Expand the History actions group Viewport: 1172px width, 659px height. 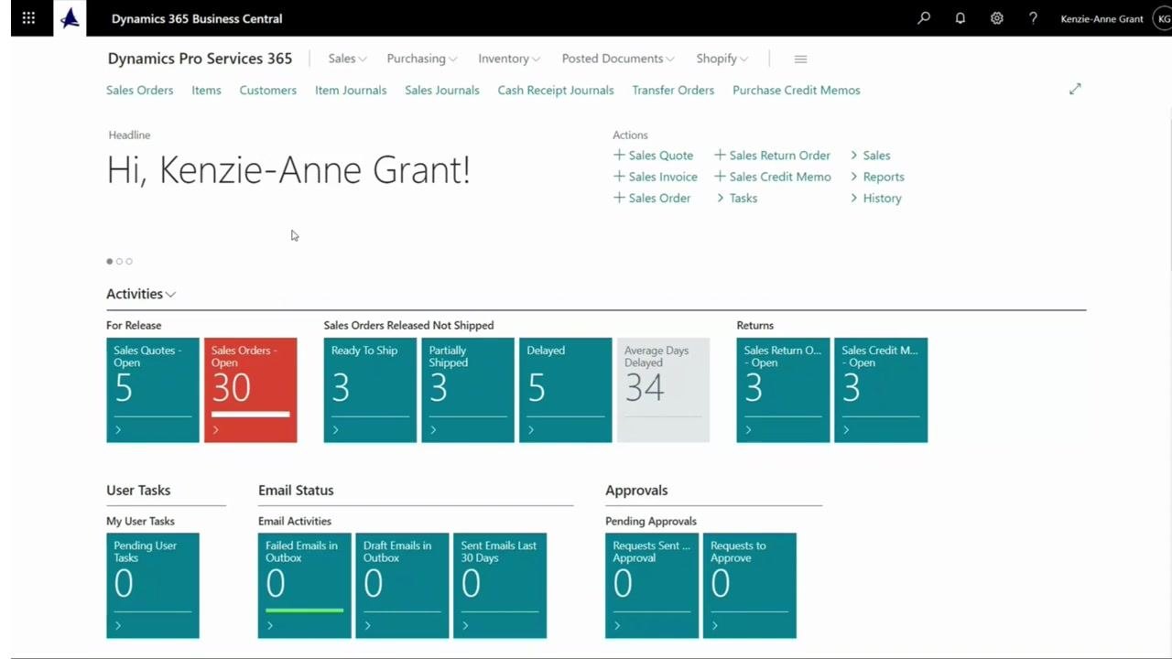coord(876,198)
